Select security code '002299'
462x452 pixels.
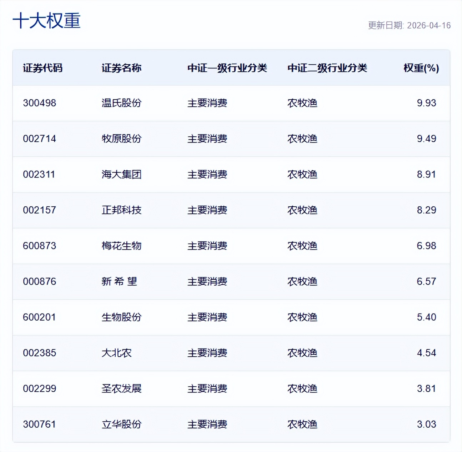(x=40, y=388)
